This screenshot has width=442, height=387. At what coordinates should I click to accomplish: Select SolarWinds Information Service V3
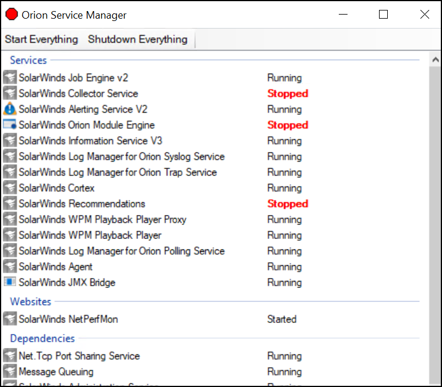90,140
